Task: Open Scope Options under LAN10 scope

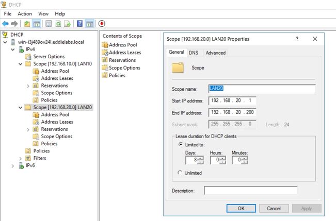Action: coord(57,93)
